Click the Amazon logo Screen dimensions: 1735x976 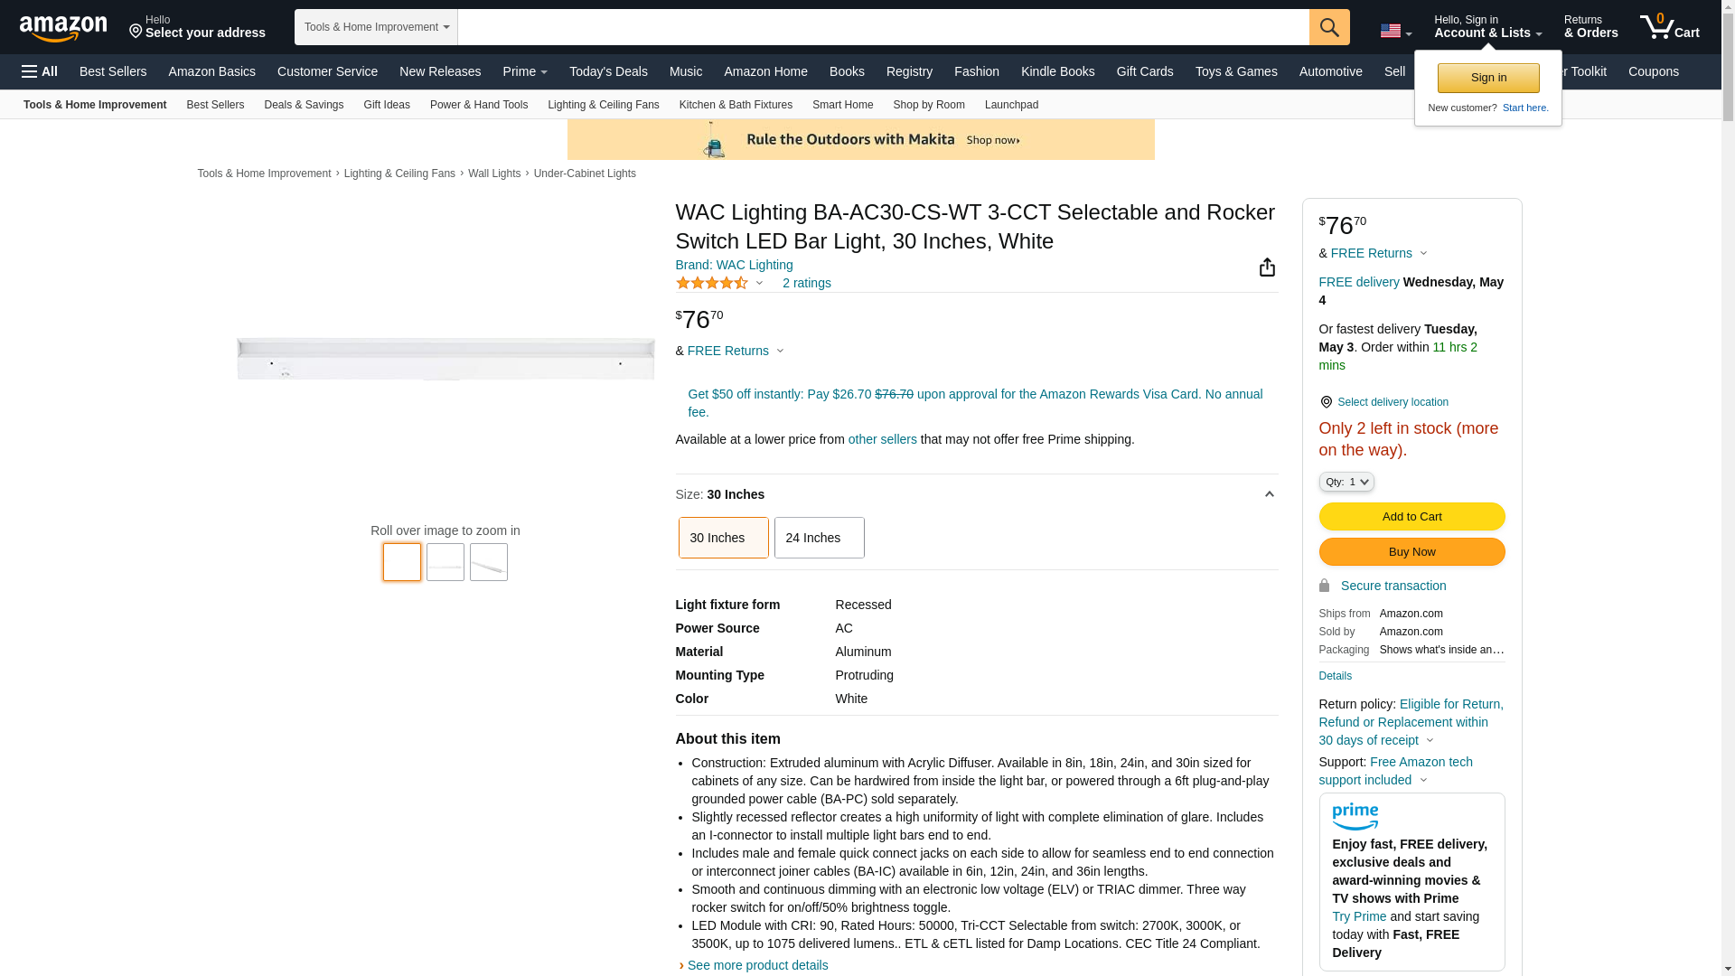click(63, 28)
